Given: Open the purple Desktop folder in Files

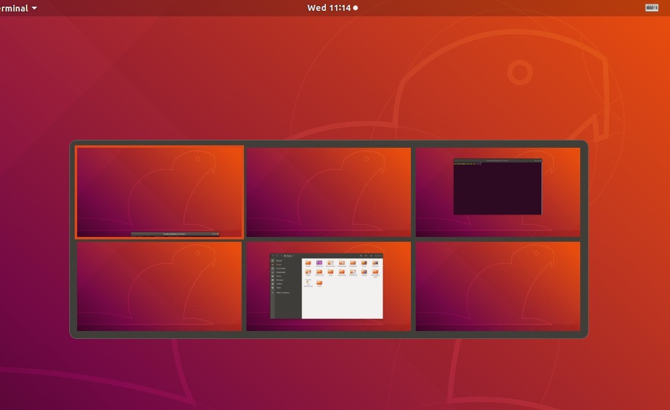Looking at the screenshot, I should (x=319, y=263).
